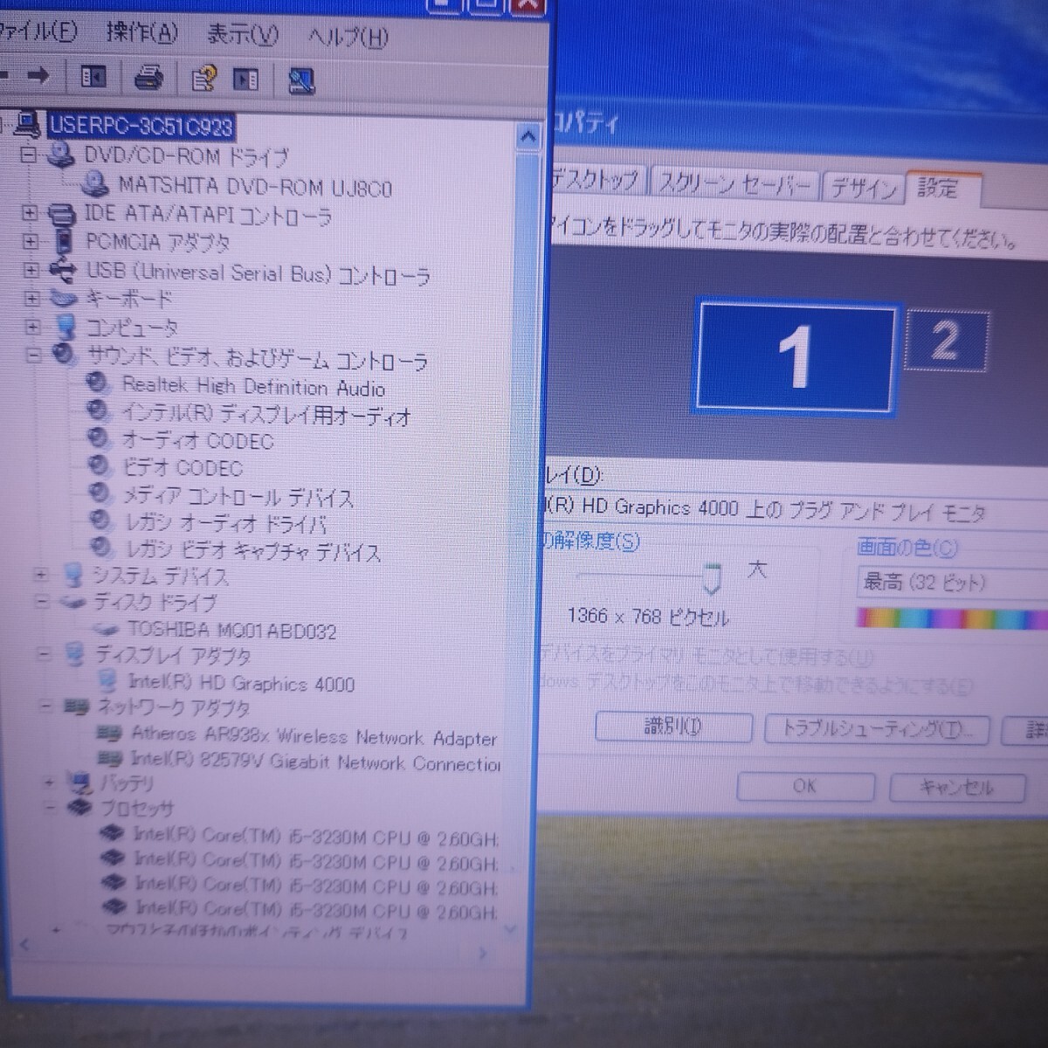Select the DVD/CD-ROM drive category icon
The image size is (1048, 1048).
coord(60,155)
